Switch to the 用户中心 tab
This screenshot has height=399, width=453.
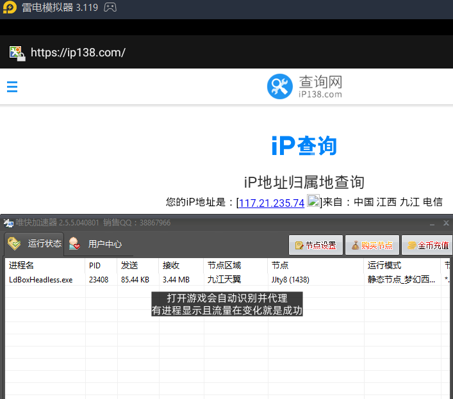pyautogui.click(x=95, y=244)
